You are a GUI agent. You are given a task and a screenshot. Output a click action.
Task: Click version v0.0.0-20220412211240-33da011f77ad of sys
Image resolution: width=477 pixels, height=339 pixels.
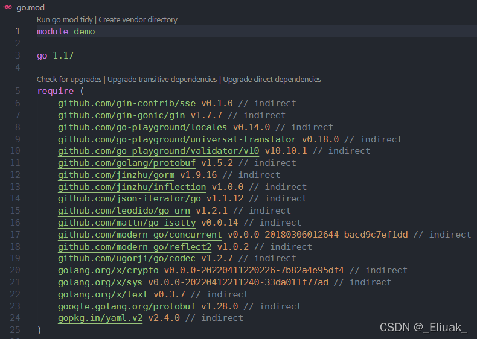click(x=238, y=282)
